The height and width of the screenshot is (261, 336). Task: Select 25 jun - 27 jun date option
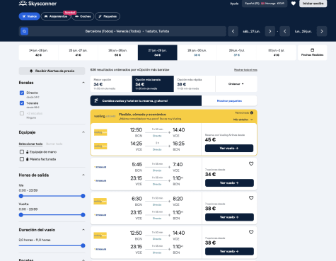[x=78, y=52]
